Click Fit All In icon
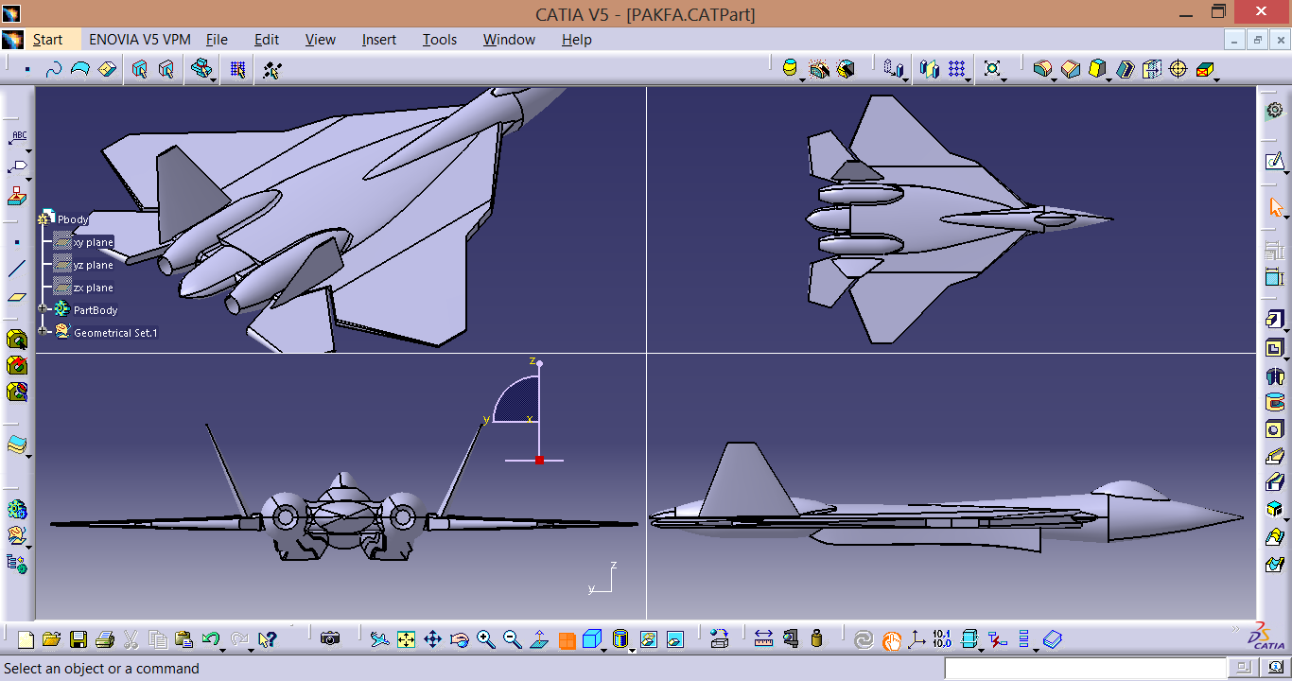This screenshot has height=681, width=1292. (x=406, y=639)
